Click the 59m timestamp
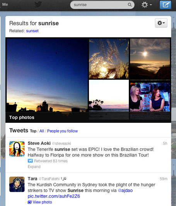Image resolution: width=176 pixels, height=206 pixels. pyautogui.click(x=163, y=179)
